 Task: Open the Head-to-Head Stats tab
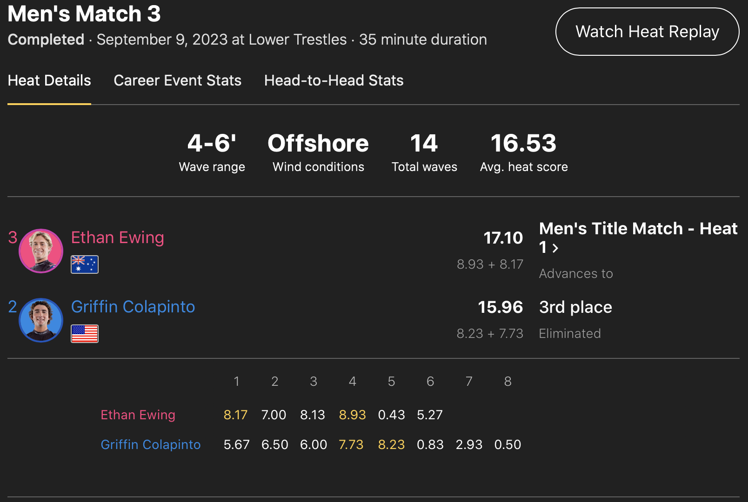[x=334, y=80]
